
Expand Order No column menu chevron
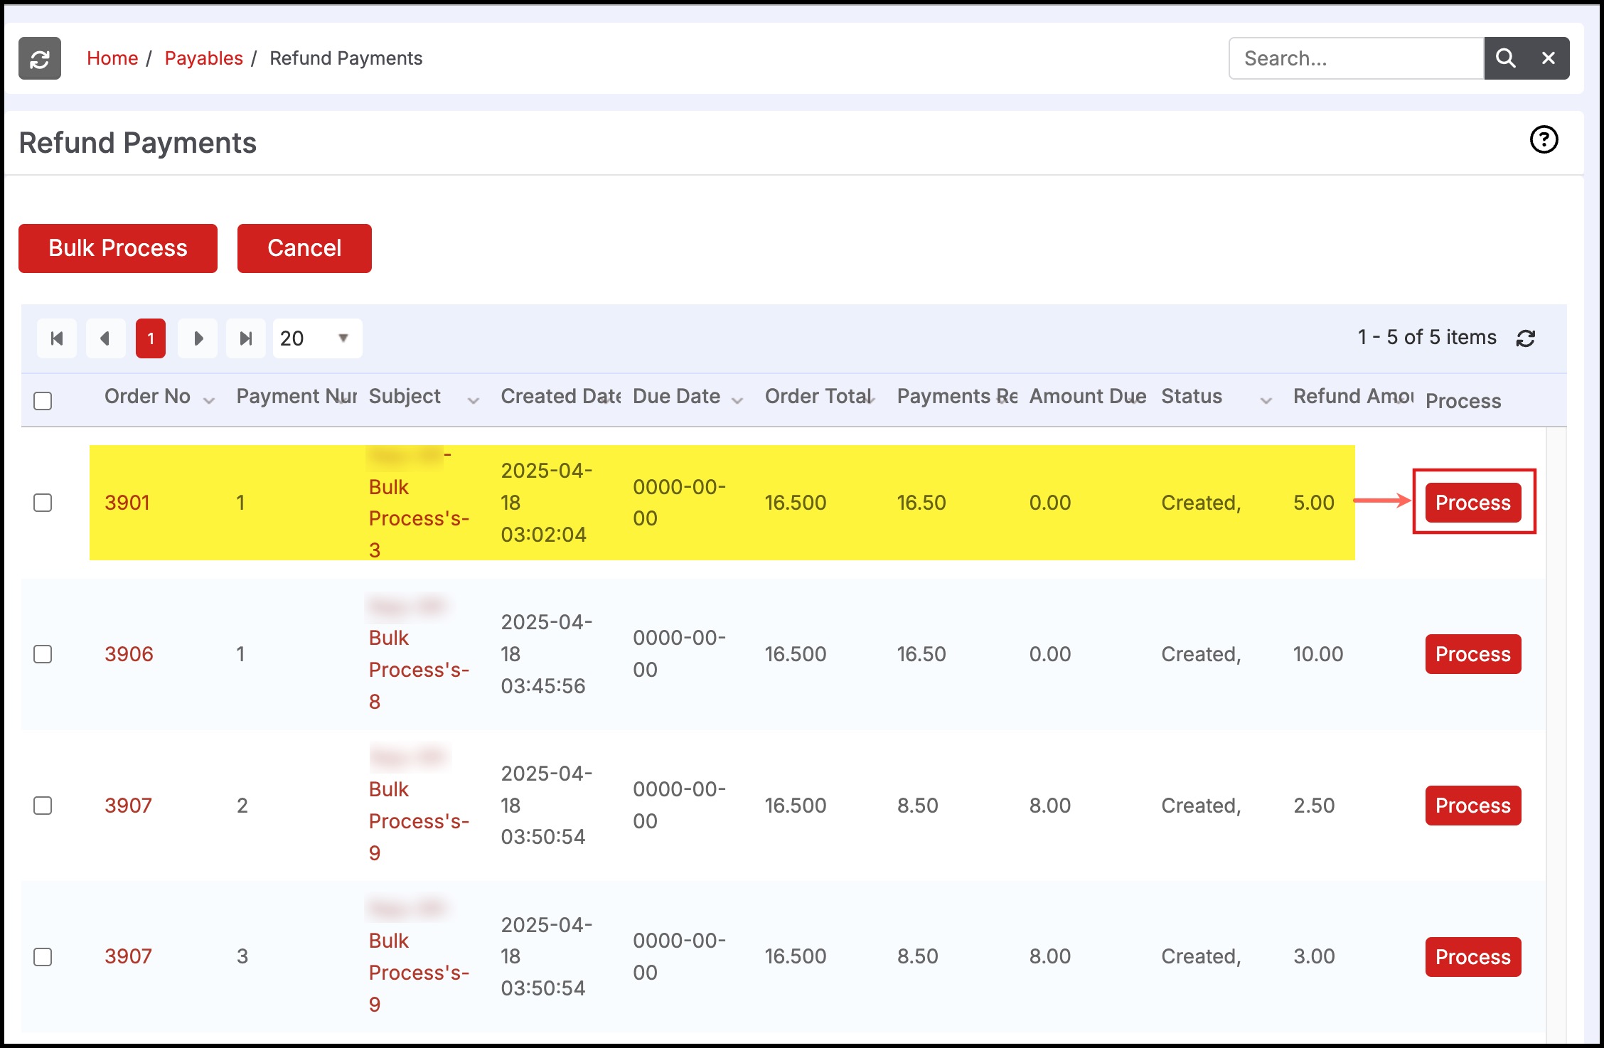tap(209, 401)
